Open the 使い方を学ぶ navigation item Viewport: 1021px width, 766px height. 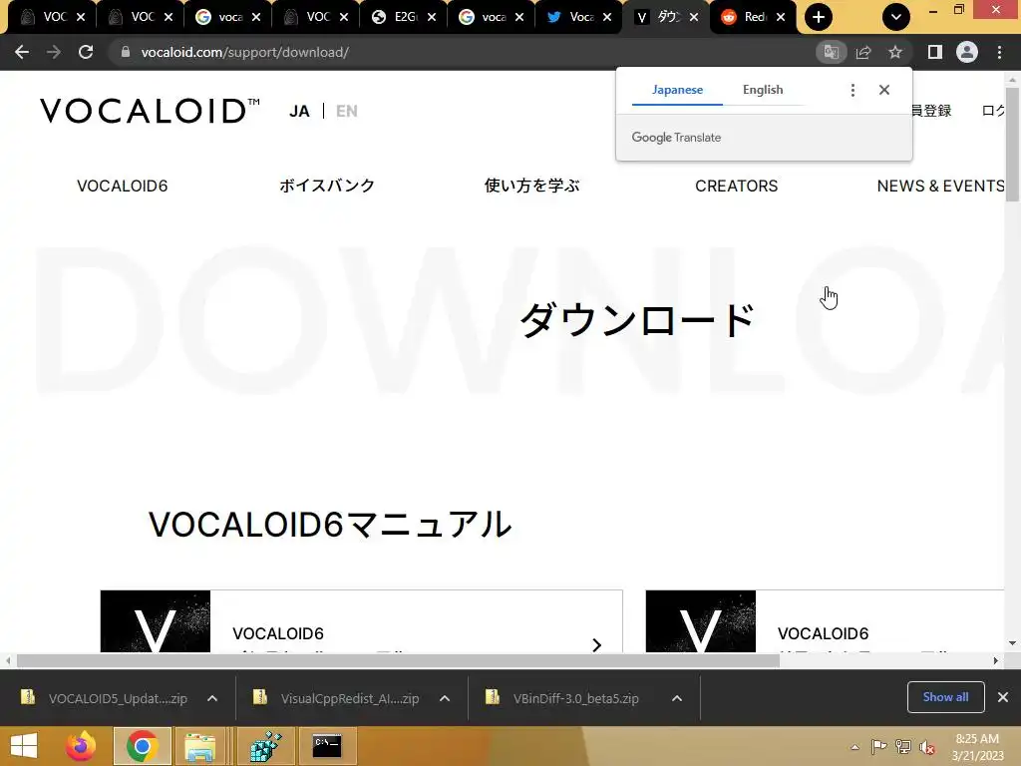coord(532,186)
